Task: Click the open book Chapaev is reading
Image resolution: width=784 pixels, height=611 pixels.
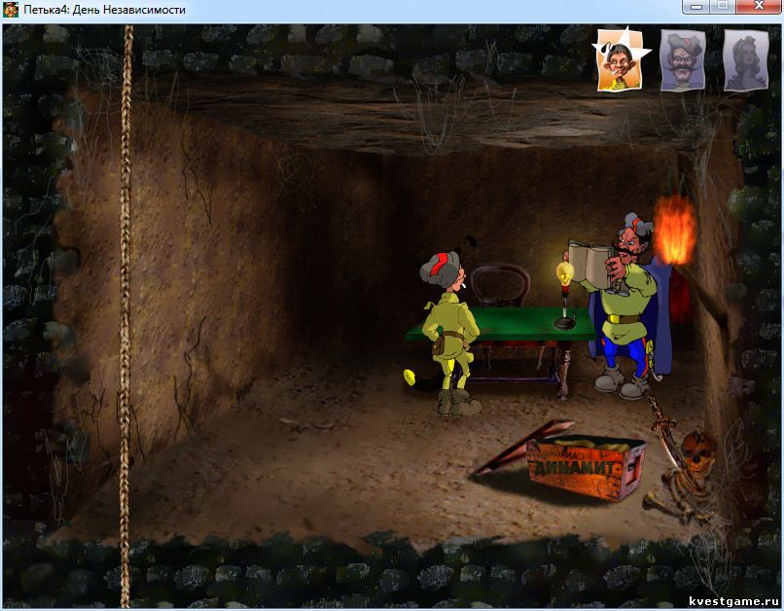Action: 589,264
